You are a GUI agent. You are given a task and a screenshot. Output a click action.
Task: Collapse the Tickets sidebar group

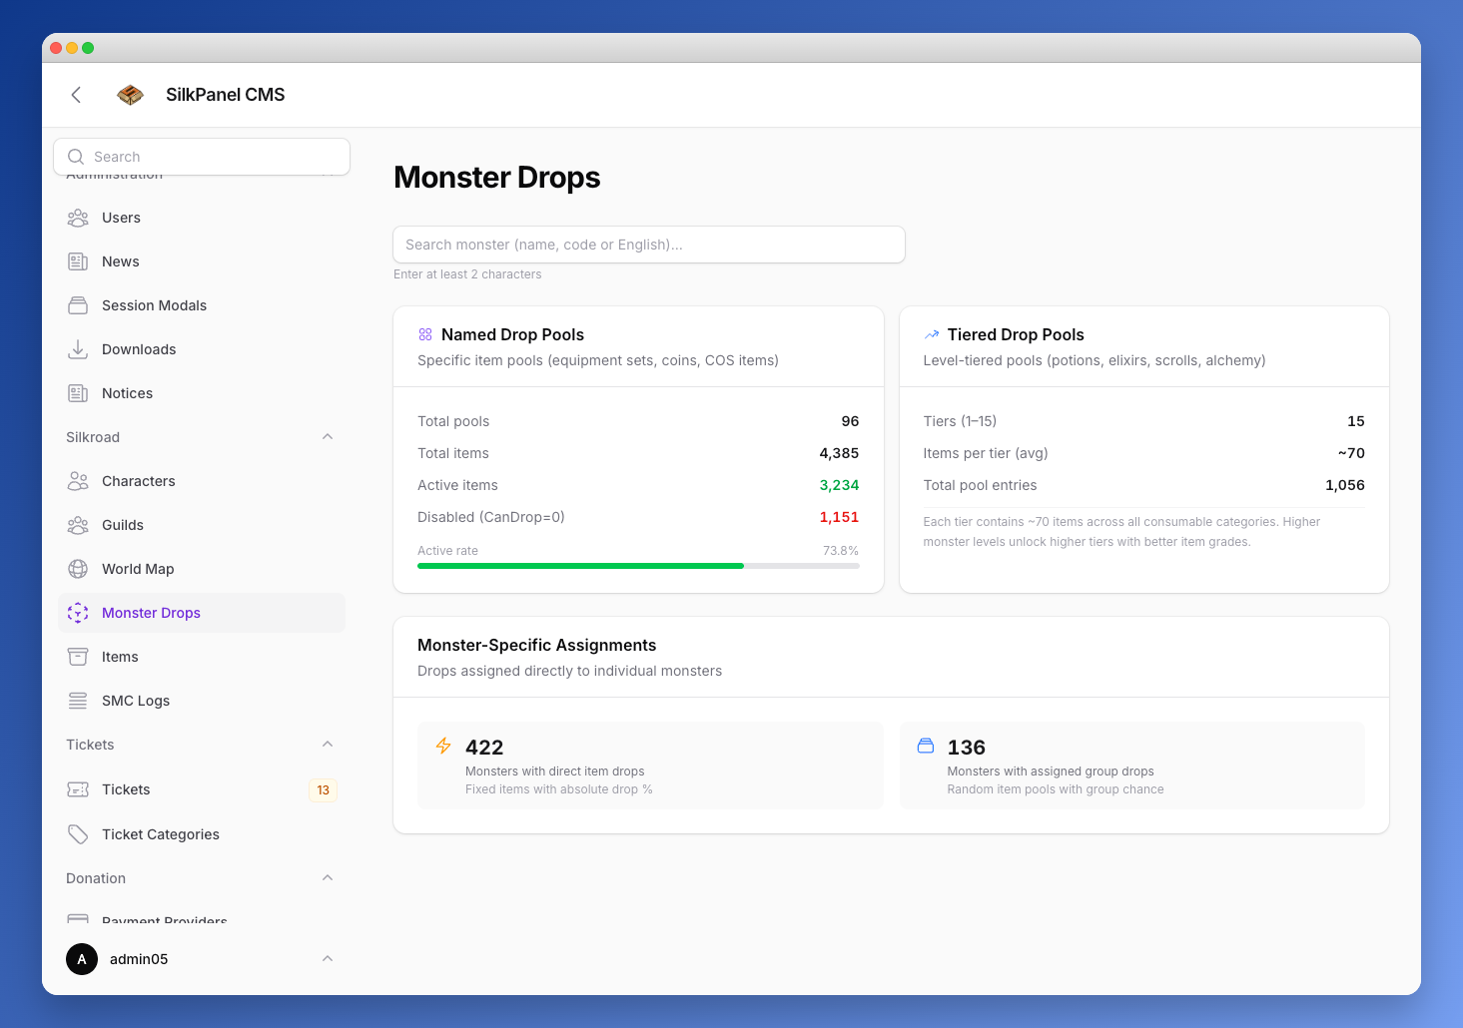point(328,745)
